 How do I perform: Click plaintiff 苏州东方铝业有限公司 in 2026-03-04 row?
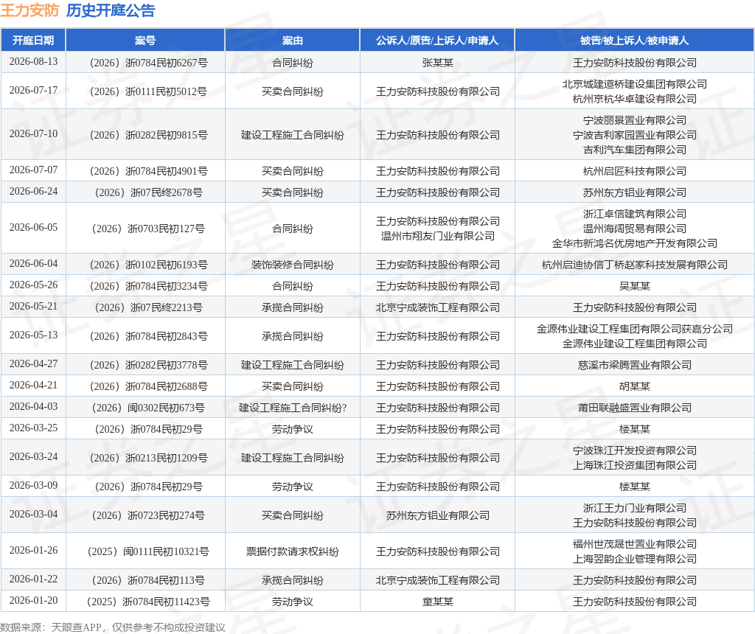438,515
